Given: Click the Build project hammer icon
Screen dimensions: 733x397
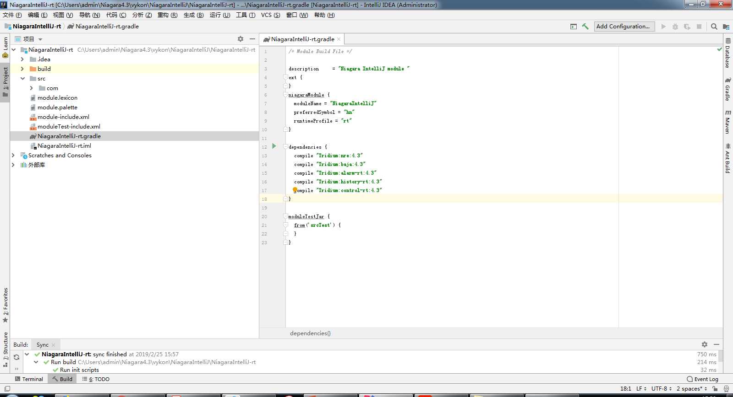Looking at the screenshot, I should [x=585, y=27].
